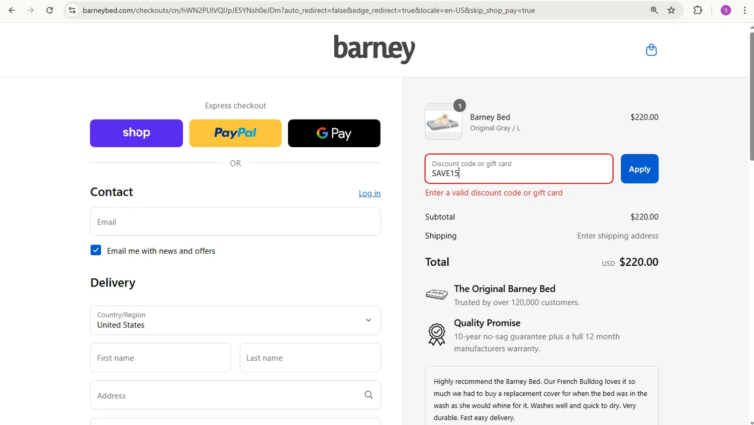Screen dimensions: 754x425
Task: Open the Chrome three-dot menu
Action: [x=744, y=10]
